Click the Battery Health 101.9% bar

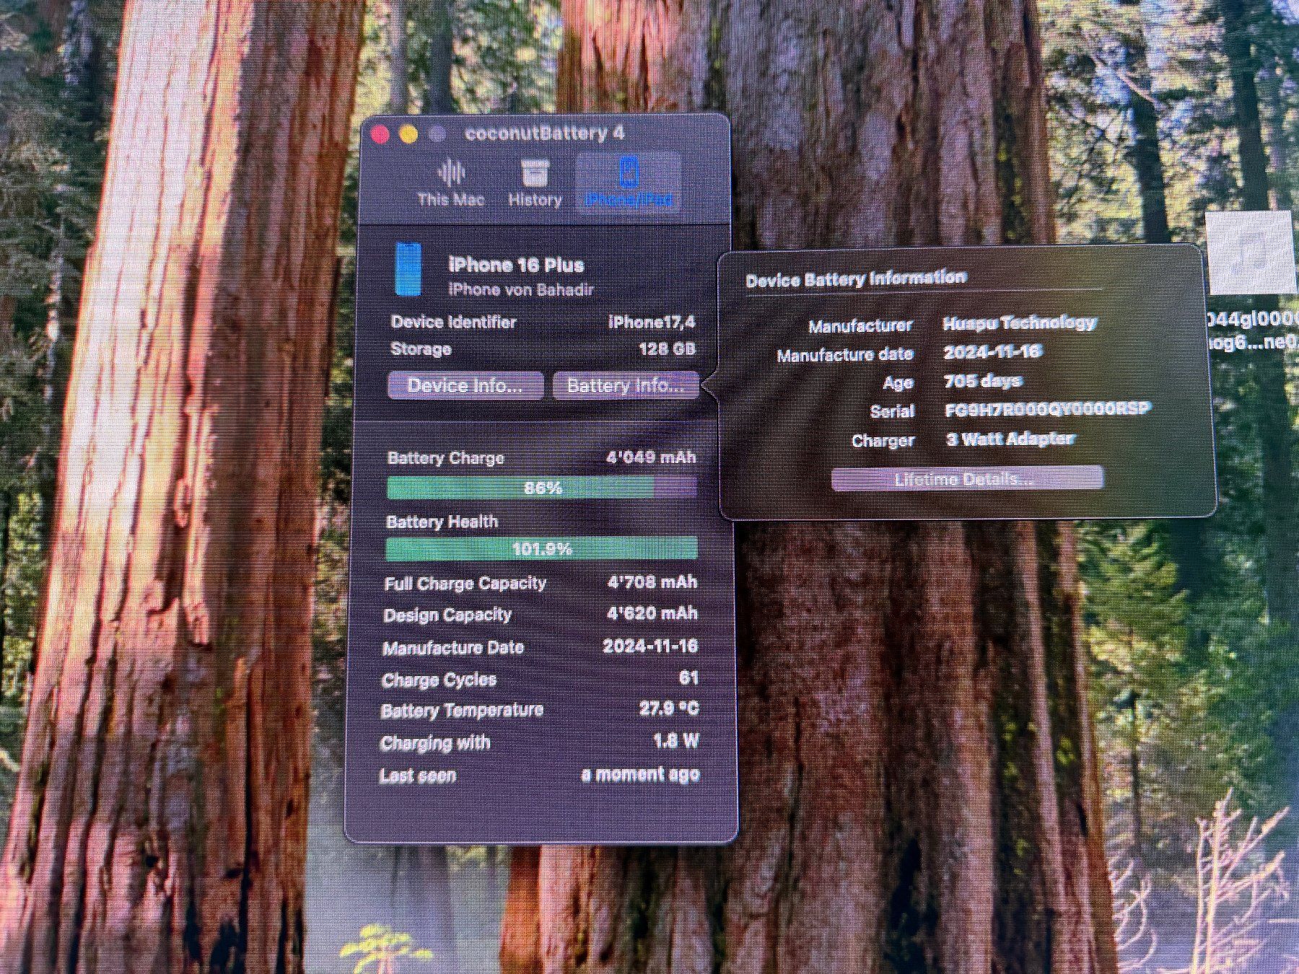click(542, 549)
